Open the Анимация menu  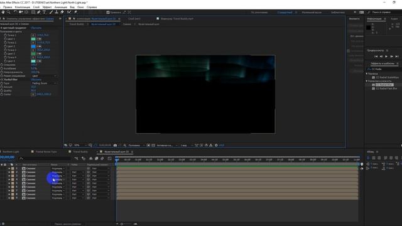[x=61, y=7]
